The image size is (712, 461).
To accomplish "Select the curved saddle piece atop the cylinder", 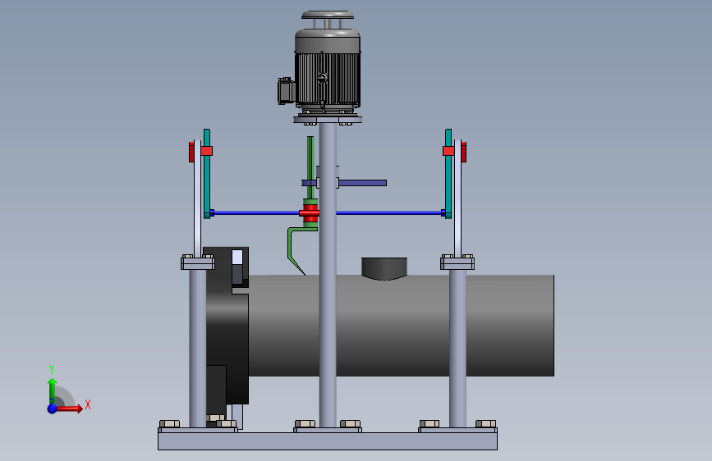I will click(384, 268).
